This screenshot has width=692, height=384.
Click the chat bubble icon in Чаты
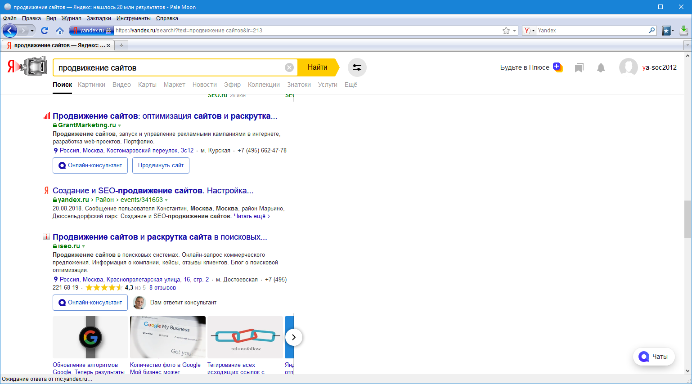point(644,357)
